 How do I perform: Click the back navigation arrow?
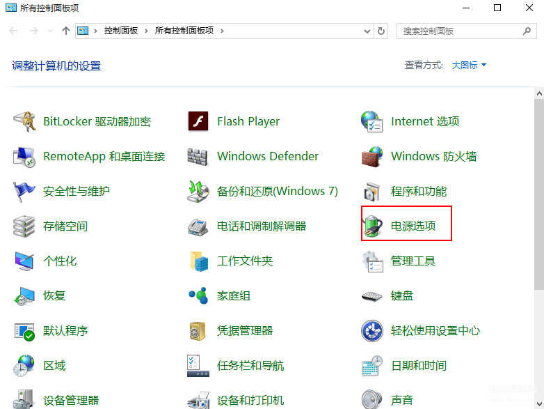coord(13,31)
